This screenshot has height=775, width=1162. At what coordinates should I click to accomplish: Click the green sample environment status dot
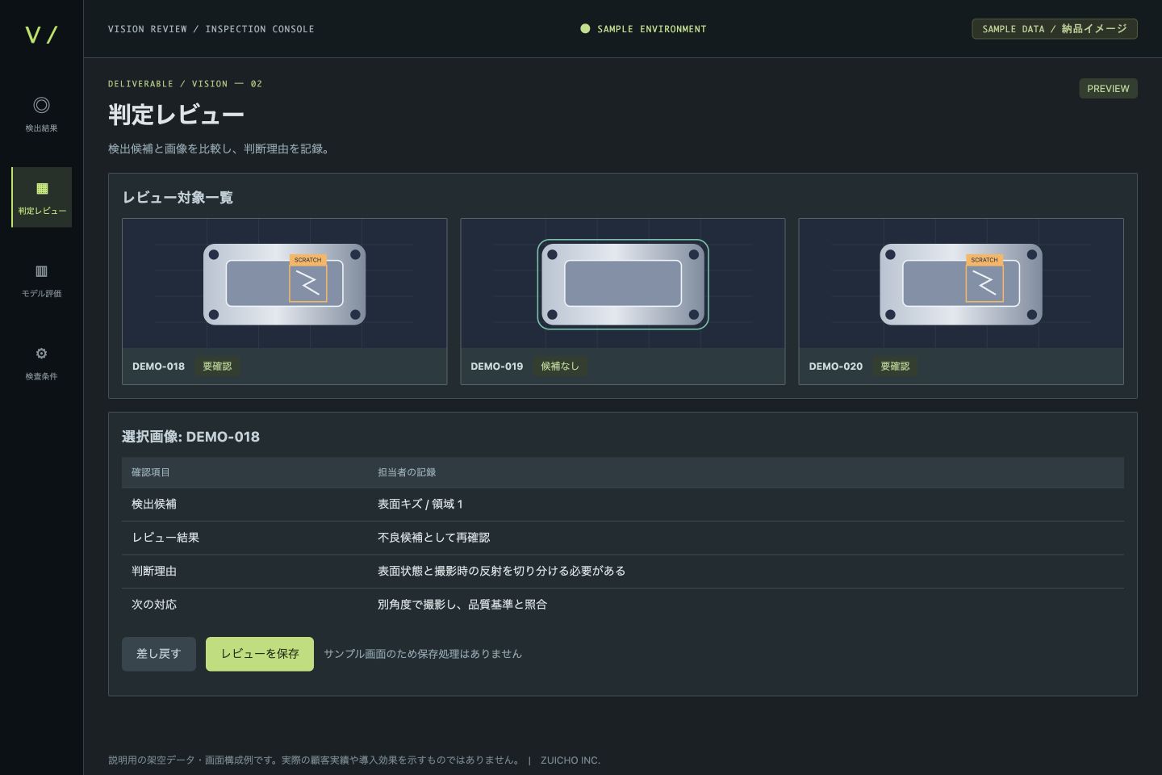585,29
